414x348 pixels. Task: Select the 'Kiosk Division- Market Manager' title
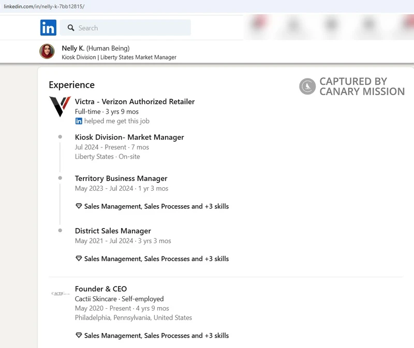pos(129,137)
